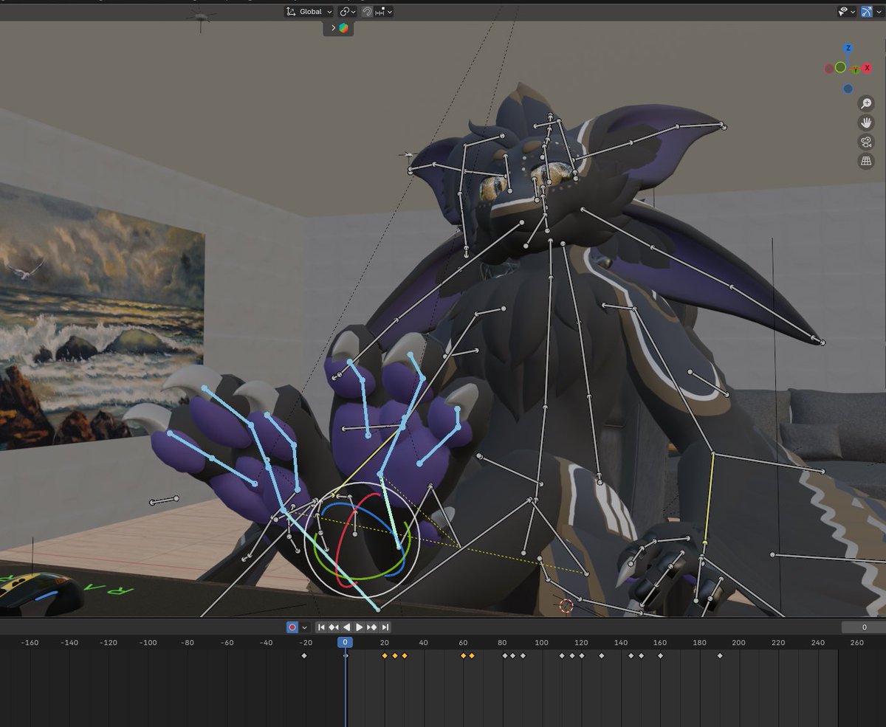
Task: Select the white keyframe at frame 90
Action: pyautogui.click(x=523, y=655)
